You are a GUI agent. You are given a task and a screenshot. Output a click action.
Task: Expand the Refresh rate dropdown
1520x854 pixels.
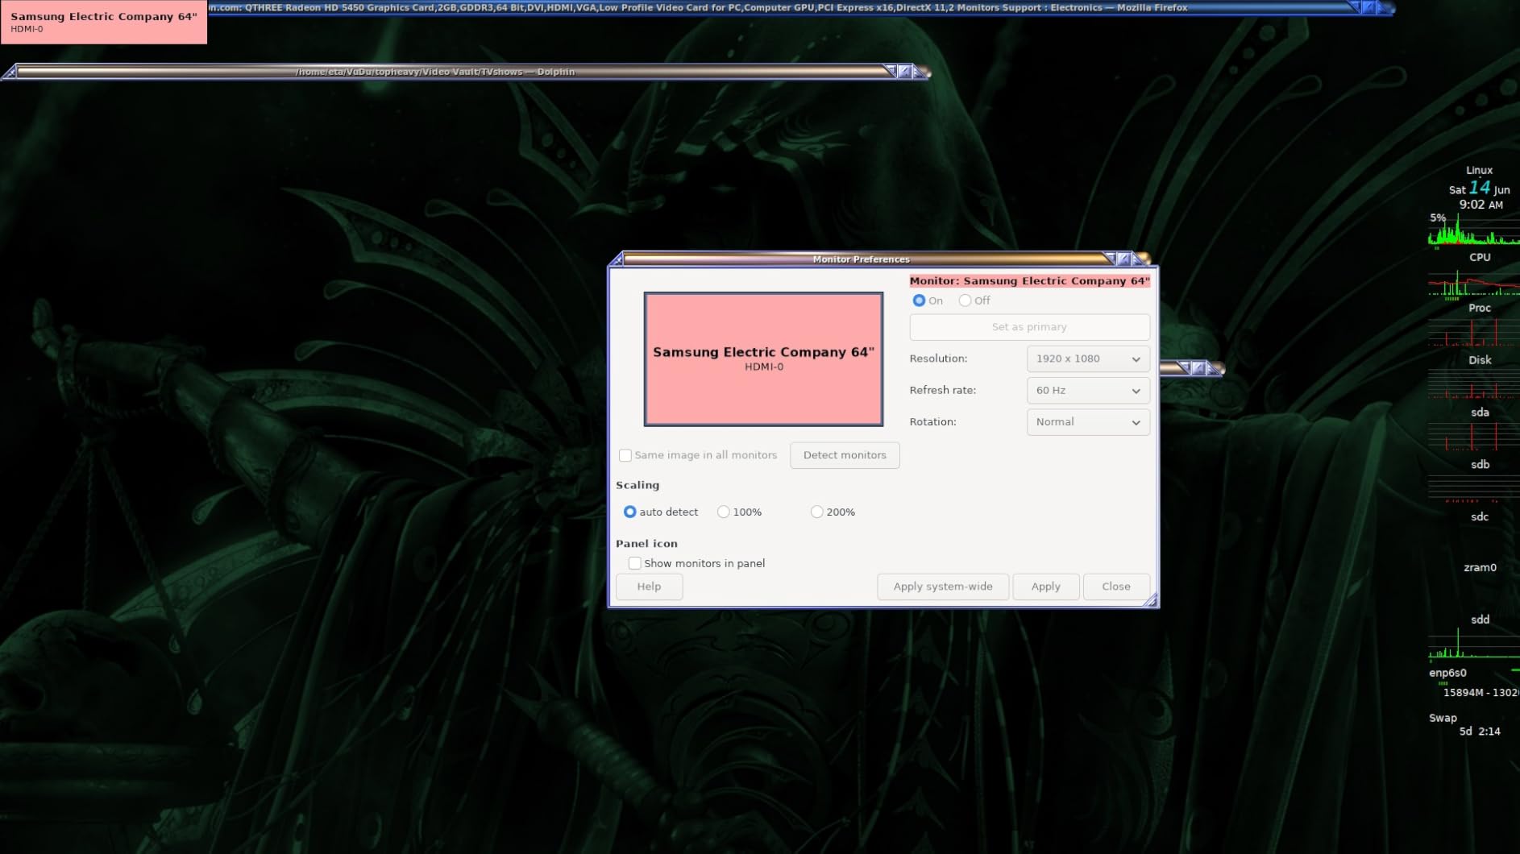click(1087, 391)
